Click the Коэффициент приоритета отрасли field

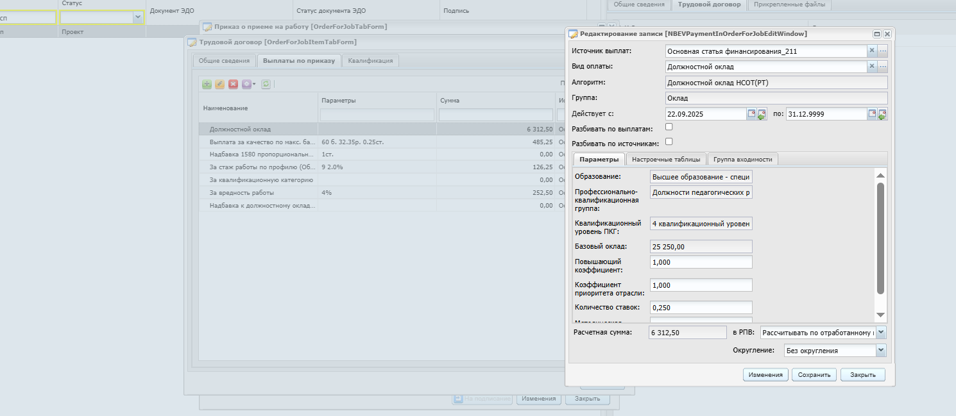701,285
